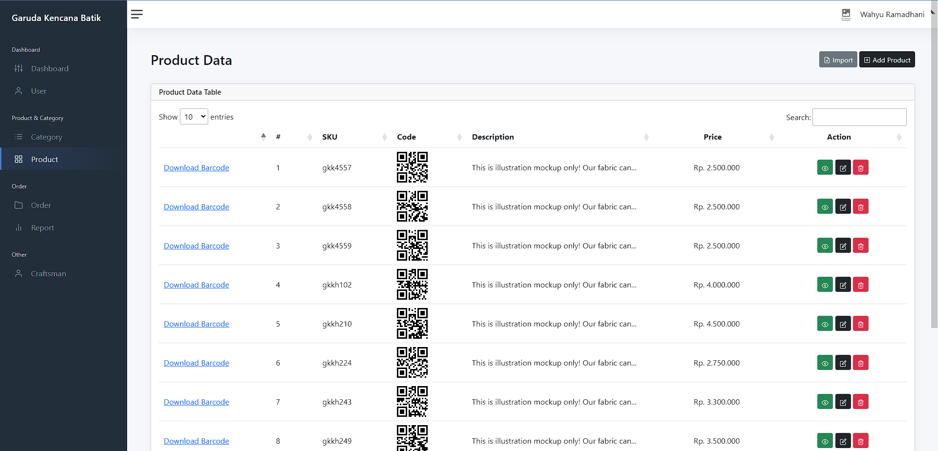This screenshot has height=451, width=938.
Task: Click the Import button
Action: point(838,60)
